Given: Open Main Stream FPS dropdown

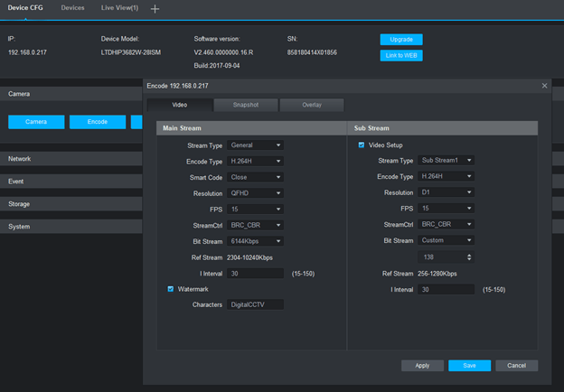Looking at the screenshot, I should (256, 209).
